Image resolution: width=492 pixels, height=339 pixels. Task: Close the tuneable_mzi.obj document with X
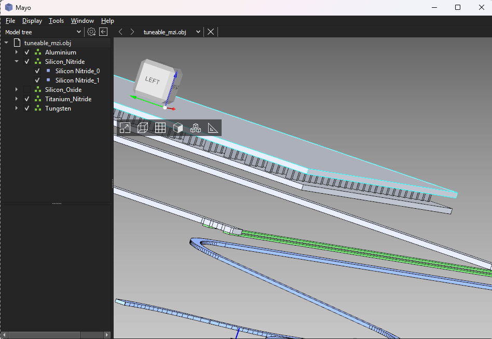pos(211,32)
